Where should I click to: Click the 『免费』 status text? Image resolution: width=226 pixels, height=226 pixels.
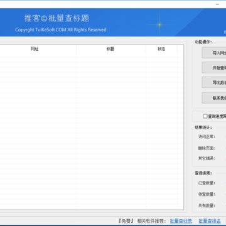[x=126, y=221]
